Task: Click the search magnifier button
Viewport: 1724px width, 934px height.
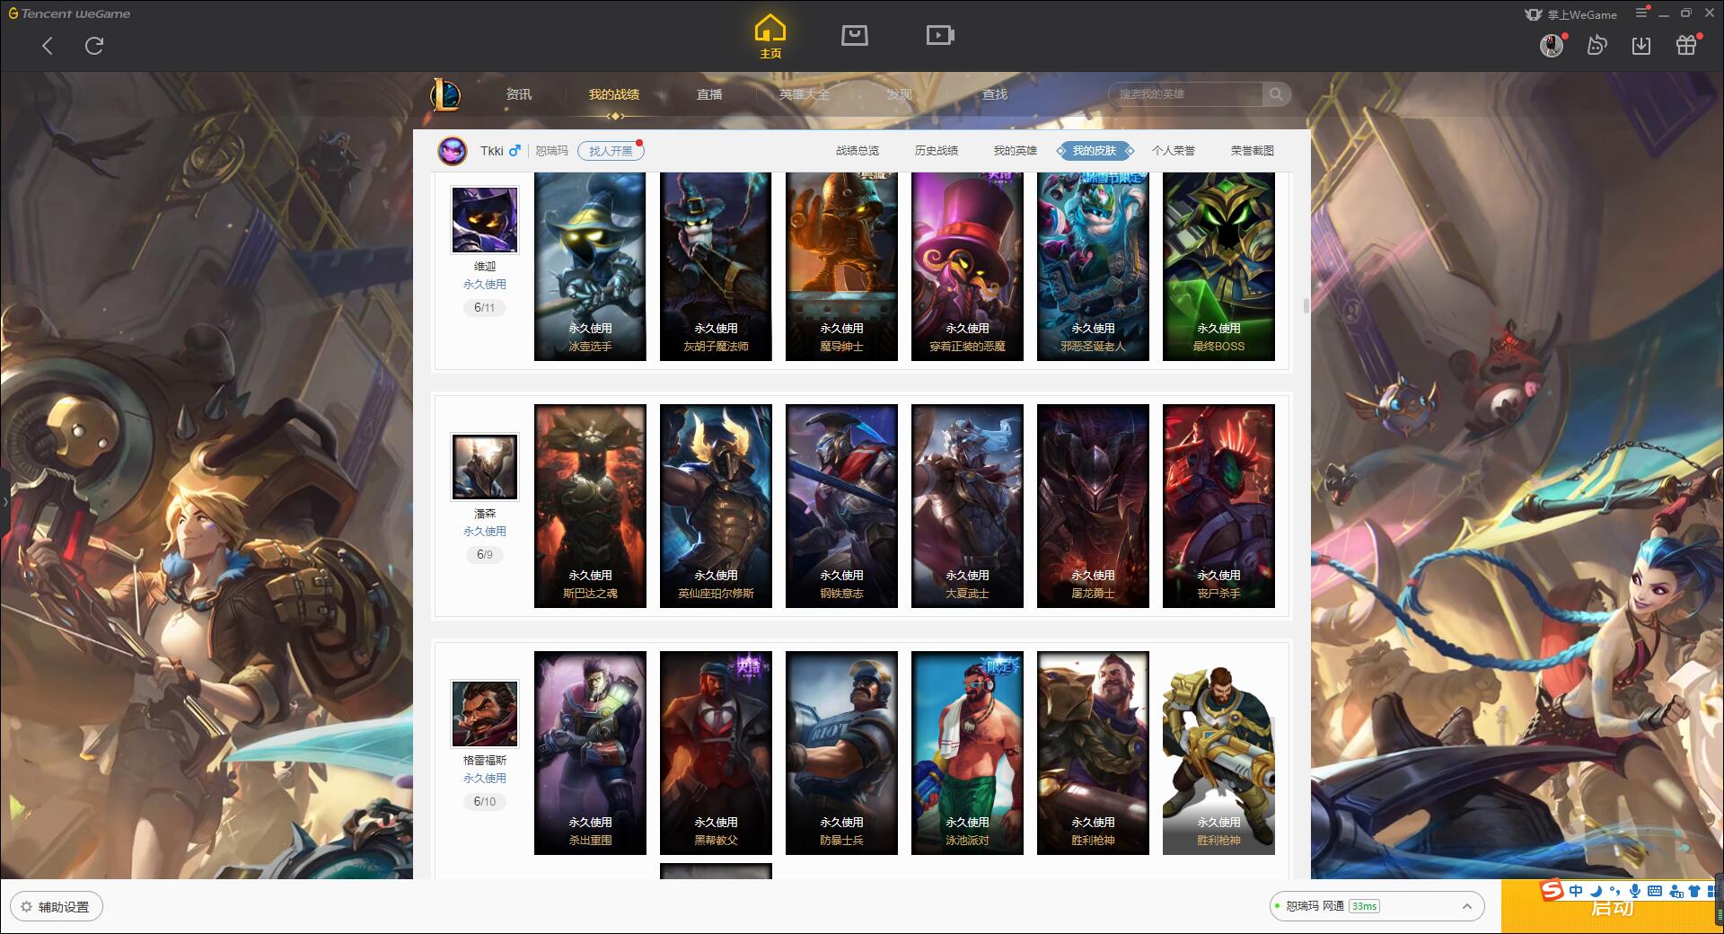Action: (x=1275, y=94)
